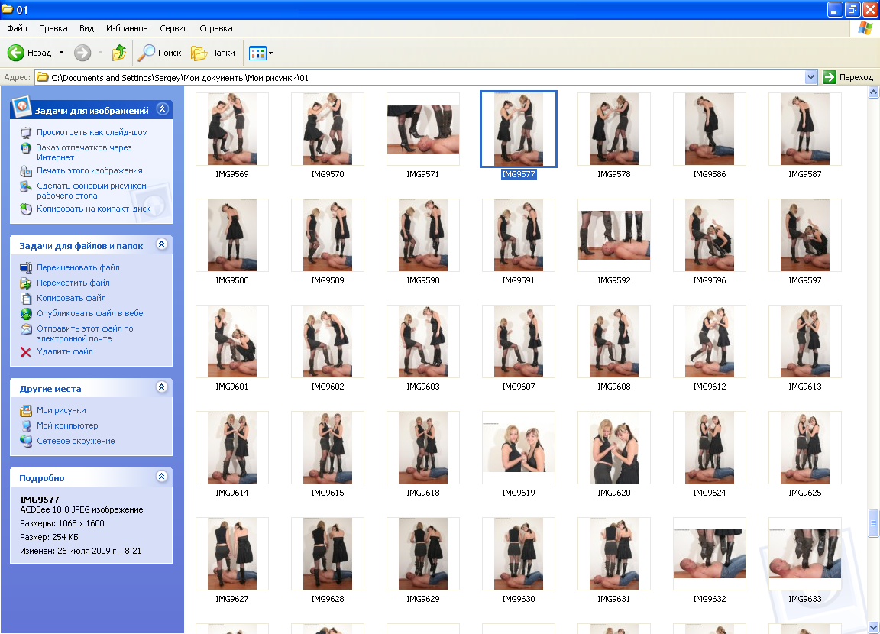Click the Опубликовать файл в вебе icon
This screenshot has height=634, width=880.
[x=26, y=314]
